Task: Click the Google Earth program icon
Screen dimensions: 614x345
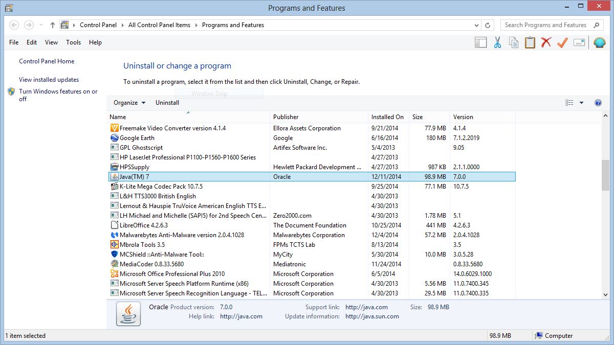Action: tap(115, 138)
